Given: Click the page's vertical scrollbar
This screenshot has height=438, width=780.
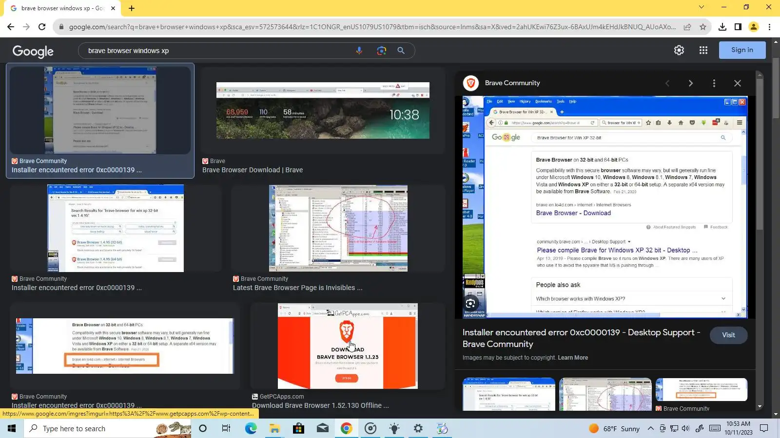Looking at the screenshot, I should (x=776, y=88).
